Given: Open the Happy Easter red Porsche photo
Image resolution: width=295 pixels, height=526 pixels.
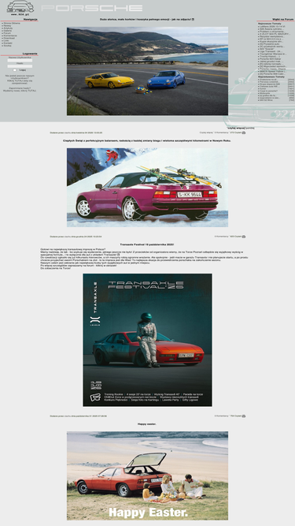Looking at the screenshot, I should [148, 476].
